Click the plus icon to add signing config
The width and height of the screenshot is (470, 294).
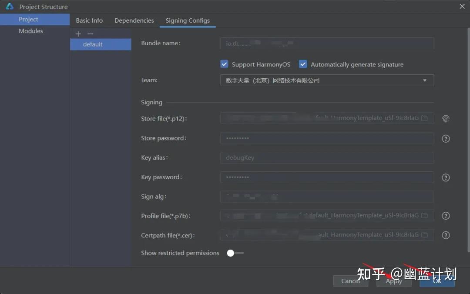coord(78,34)
